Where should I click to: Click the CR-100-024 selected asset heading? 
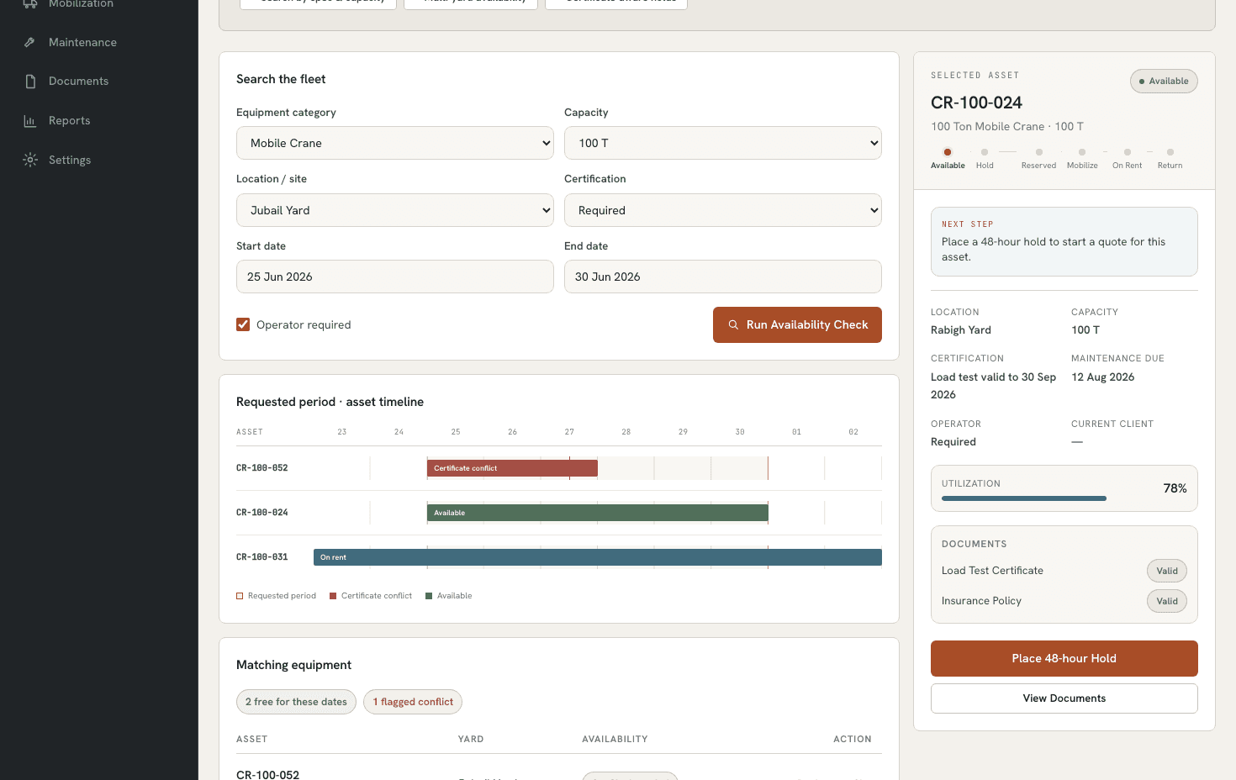click(x=976, y=103)
